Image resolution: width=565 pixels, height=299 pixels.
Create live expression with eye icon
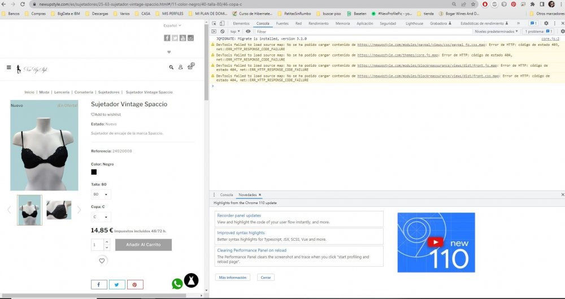(x=248, y=32)
